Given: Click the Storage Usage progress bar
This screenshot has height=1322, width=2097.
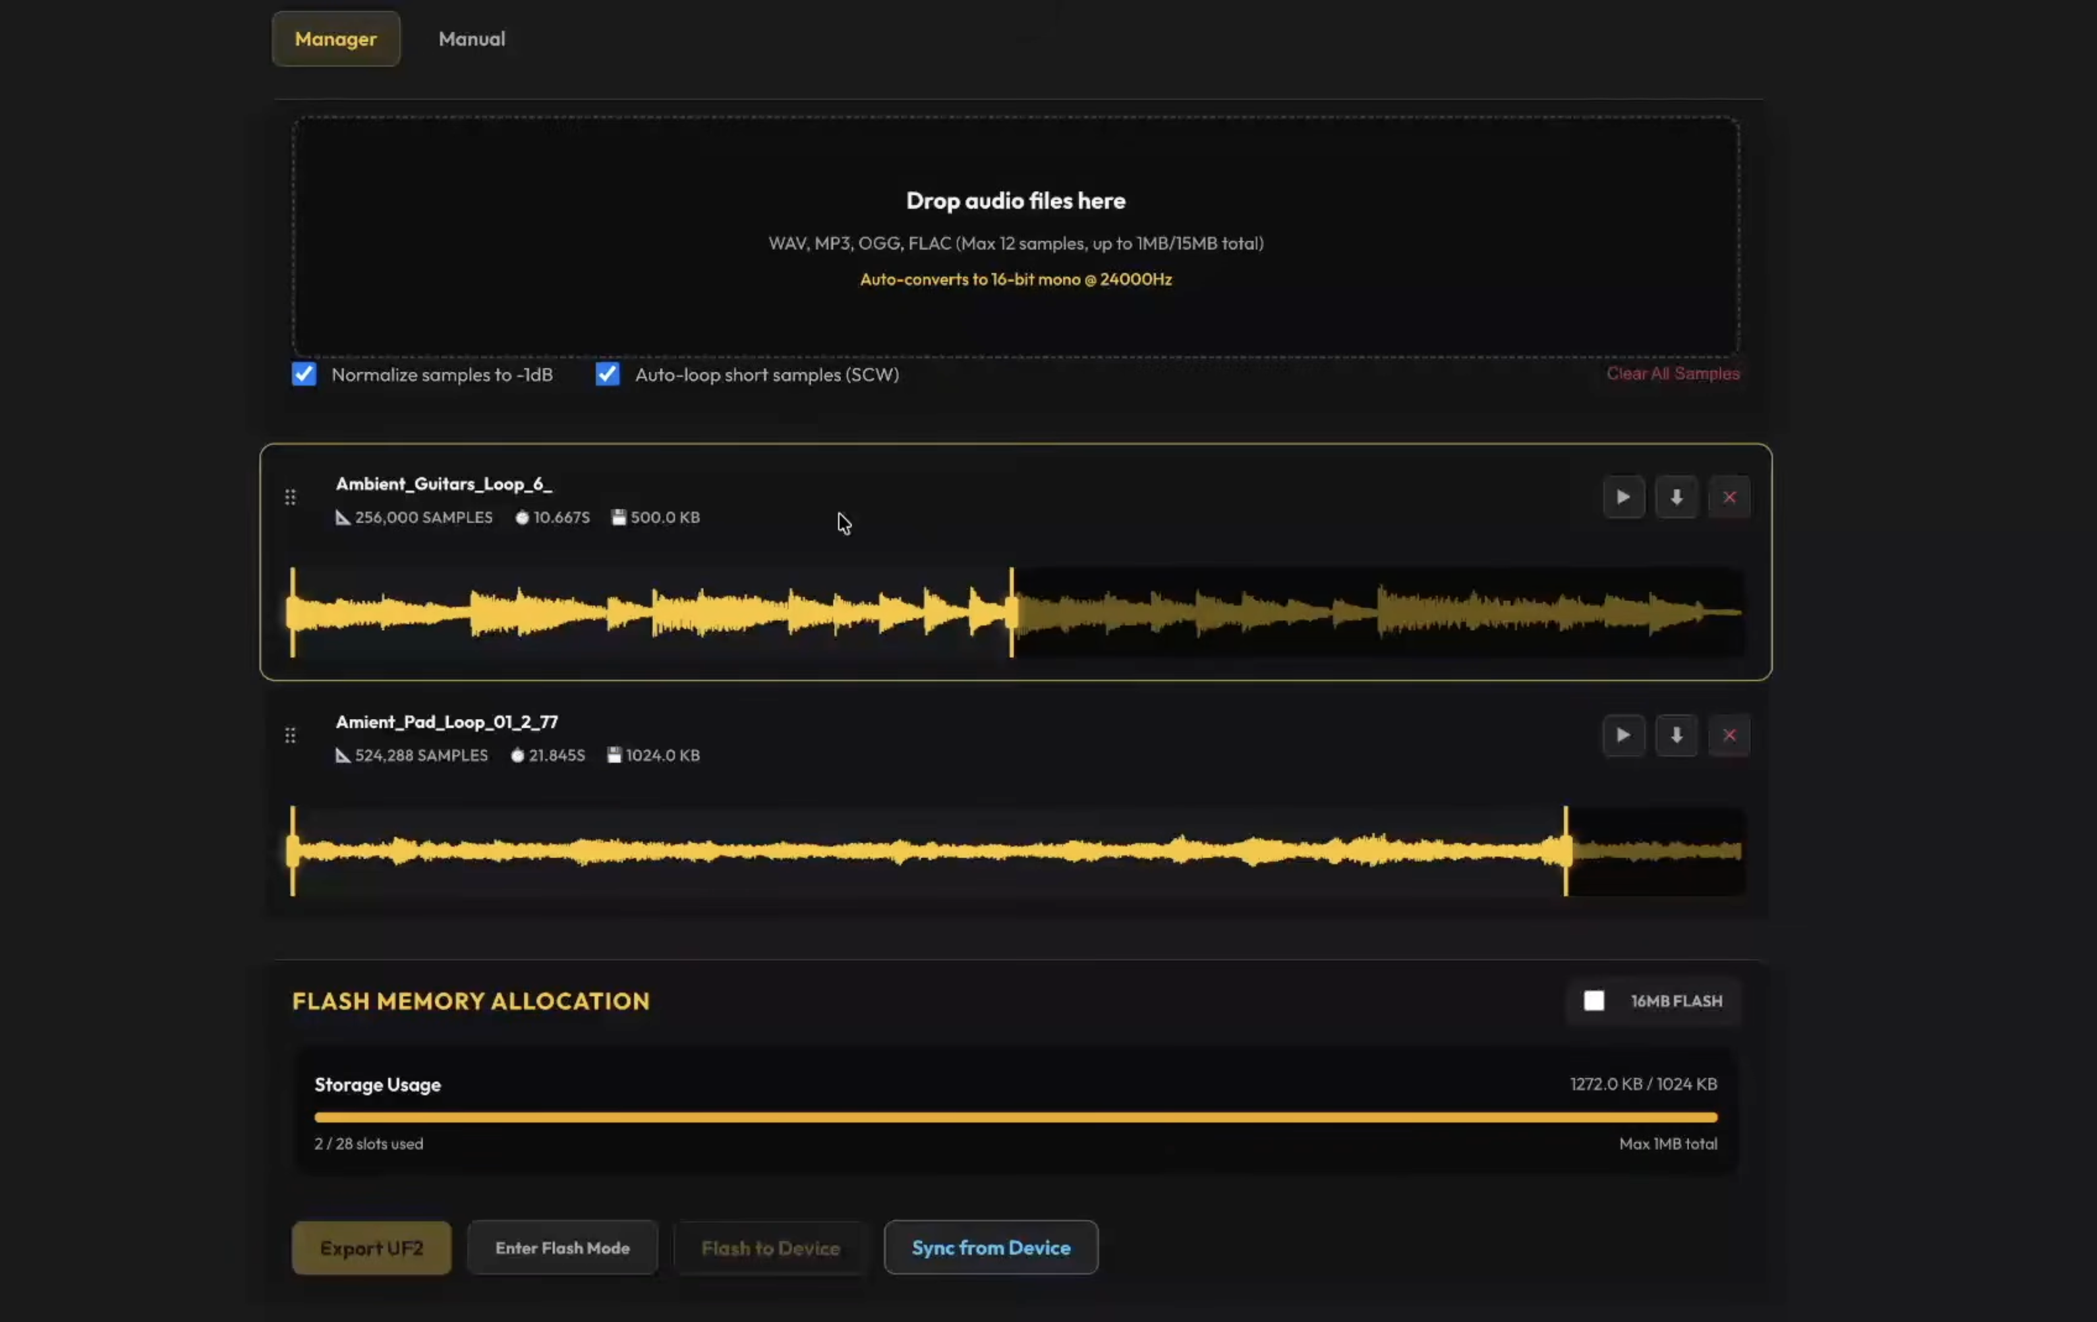Looking at the screenshot, I should (x=1016, y=1116).
